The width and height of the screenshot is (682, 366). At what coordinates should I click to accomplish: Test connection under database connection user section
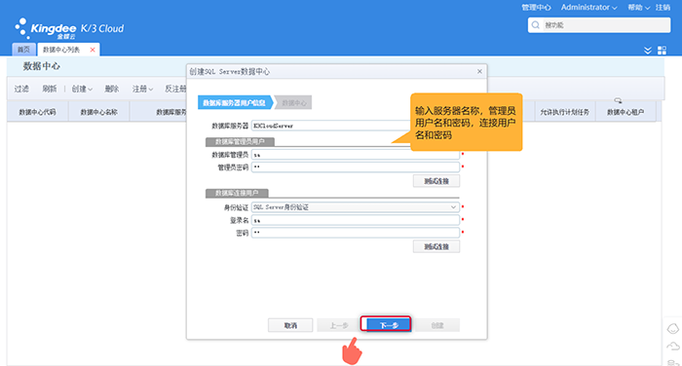click(x=436, y=246)
